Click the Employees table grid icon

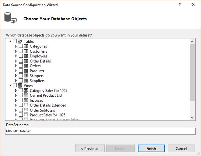coord(26,56)
